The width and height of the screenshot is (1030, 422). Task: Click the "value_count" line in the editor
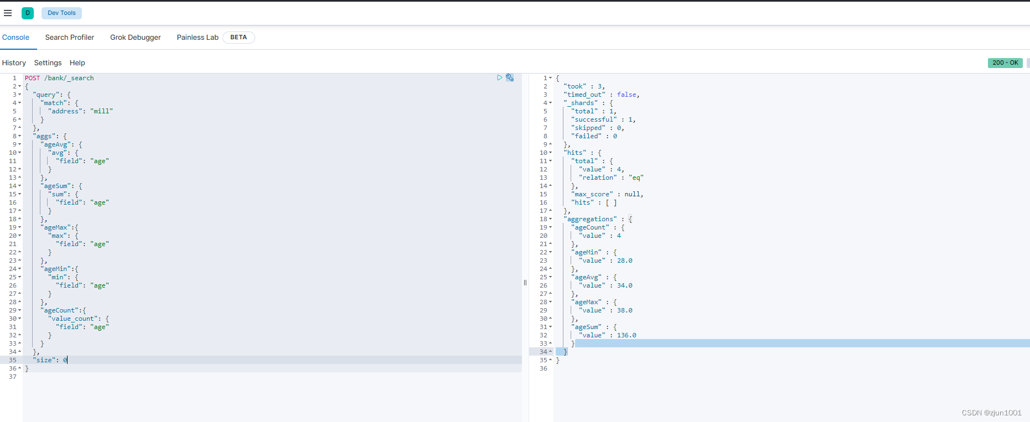click(79, 319)
